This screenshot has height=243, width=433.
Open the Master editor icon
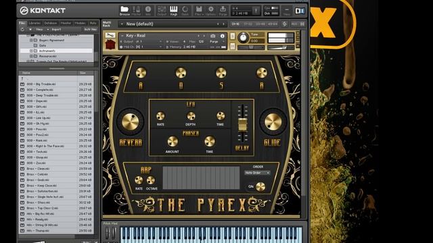pos(137,11)
